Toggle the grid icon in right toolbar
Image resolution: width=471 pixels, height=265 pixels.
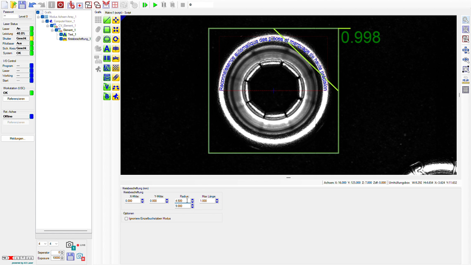(x=466, y=90)
